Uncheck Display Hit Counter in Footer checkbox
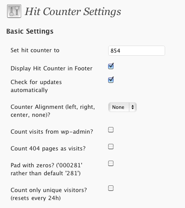 (x=111, y=66)
